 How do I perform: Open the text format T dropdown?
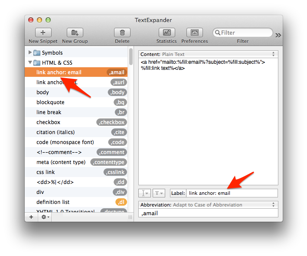pos(159,193)
